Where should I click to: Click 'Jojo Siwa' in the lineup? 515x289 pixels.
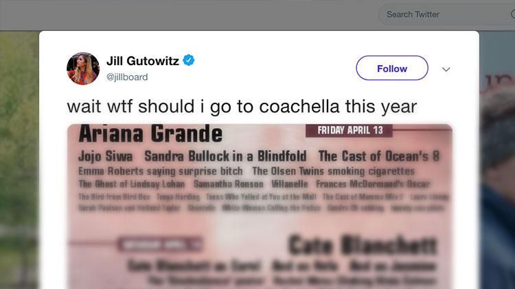[106, 156]
